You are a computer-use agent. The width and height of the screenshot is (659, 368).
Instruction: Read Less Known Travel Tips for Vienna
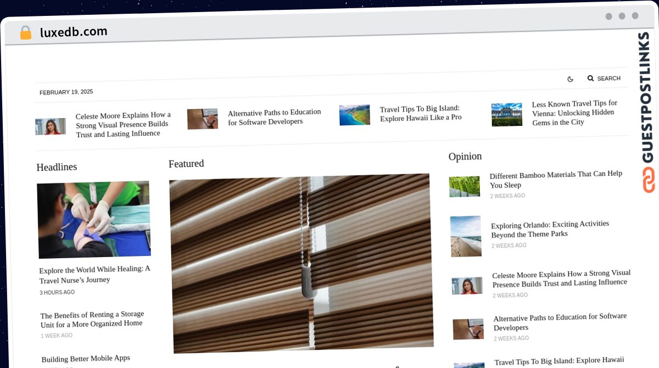tap(574, 113)
